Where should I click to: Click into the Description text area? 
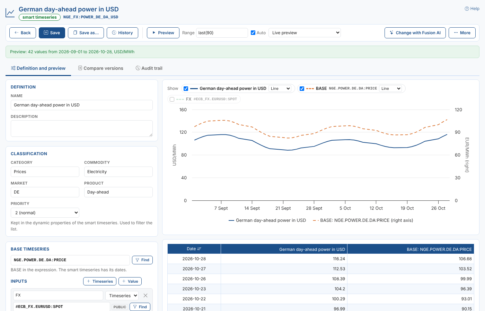[x=82, y=129]
